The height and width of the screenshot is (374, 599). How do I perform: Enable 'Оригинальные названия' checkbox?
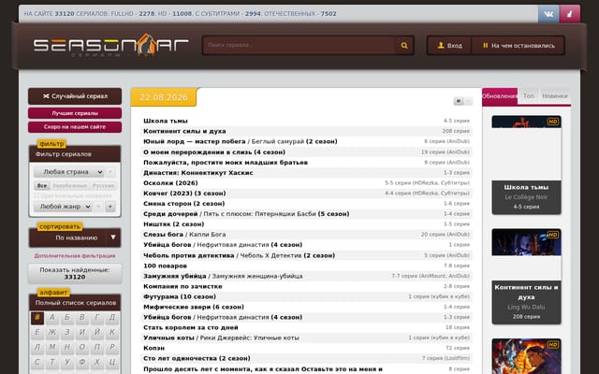(x=37, y=195)
